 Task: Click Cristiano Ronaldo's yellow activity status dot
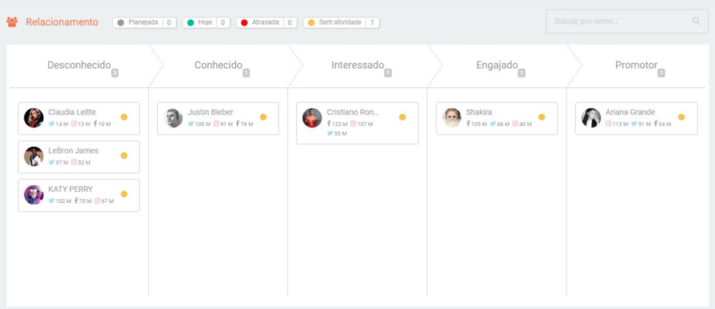[x=402, y=117]
